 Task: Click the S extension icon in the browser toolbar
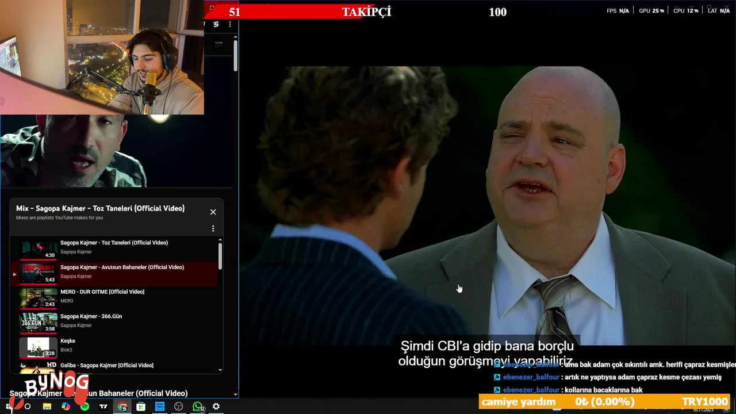tap(216, 24)
